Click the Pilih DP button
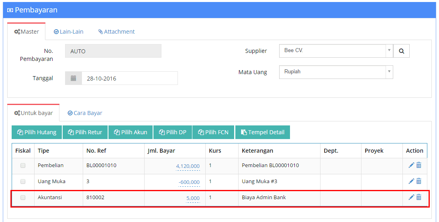439x222 pixels. (172, 132)
